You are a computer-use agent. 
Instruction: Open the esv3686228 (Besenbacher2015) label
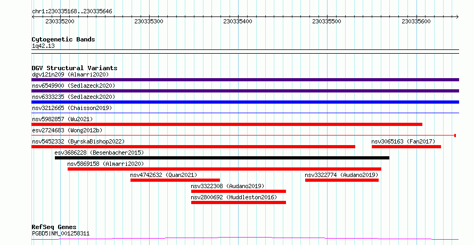pyautogui.click(x=99, y=153)
